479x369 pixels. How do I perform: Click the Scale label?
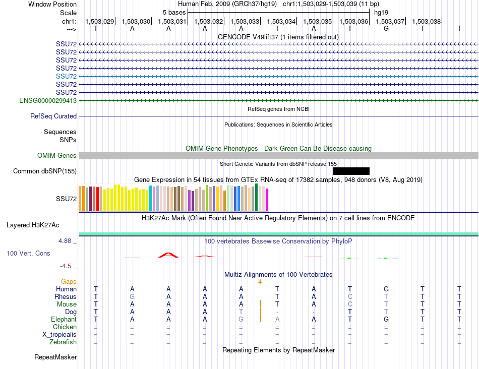68,13
